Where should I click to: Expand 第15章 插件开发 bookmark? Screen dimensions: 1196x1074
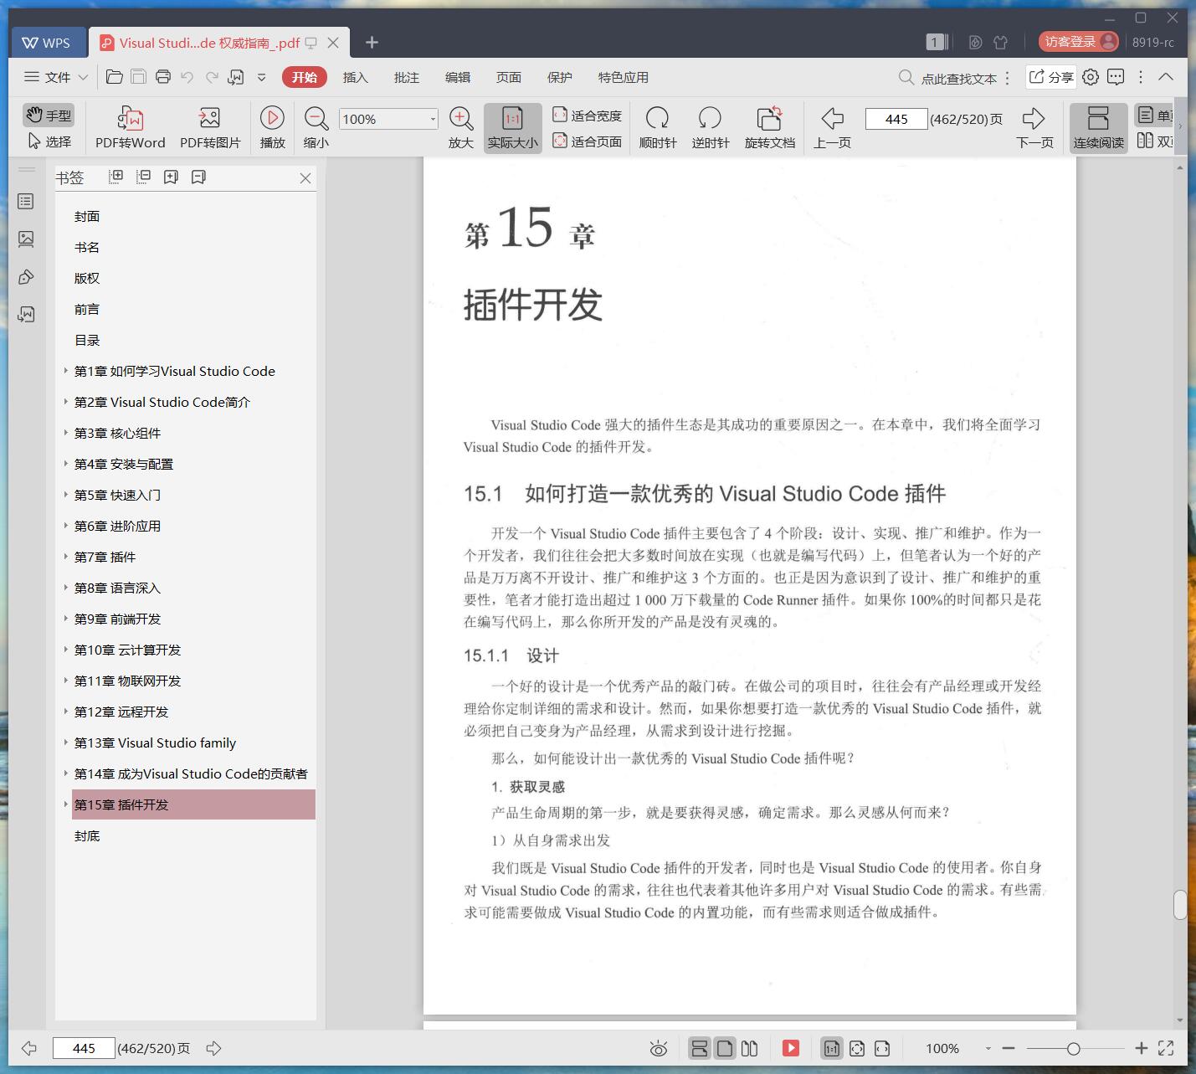[x=66, y=804]
